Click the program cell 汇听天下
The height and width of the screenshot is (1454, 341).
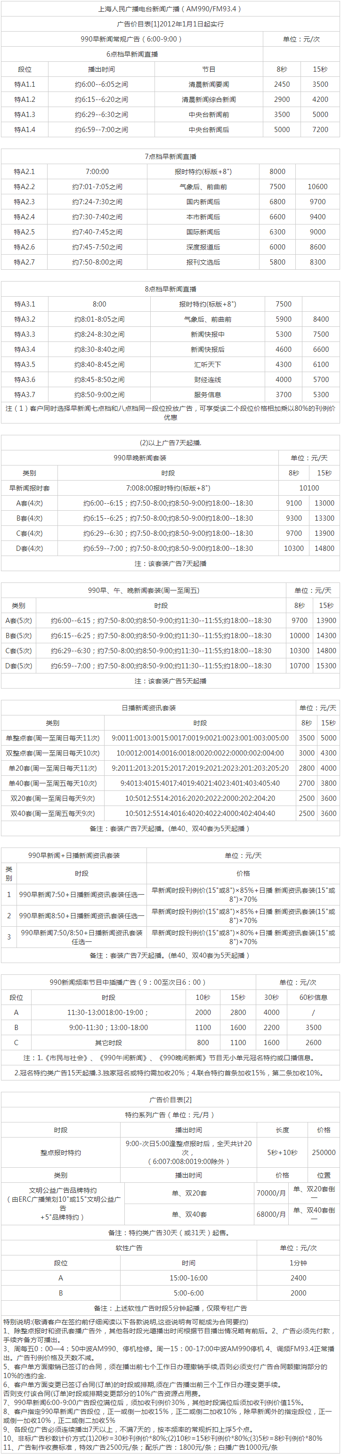tap(207, 365)
